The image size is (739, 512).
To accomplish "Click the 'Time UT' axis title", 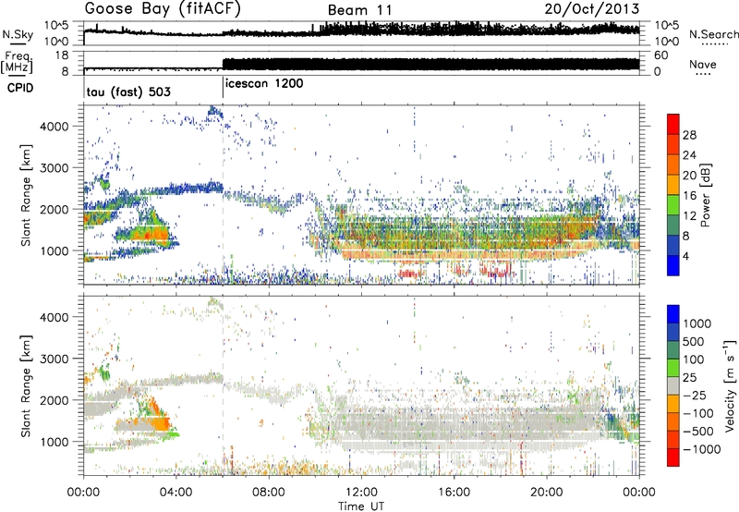I will [361, 506].
